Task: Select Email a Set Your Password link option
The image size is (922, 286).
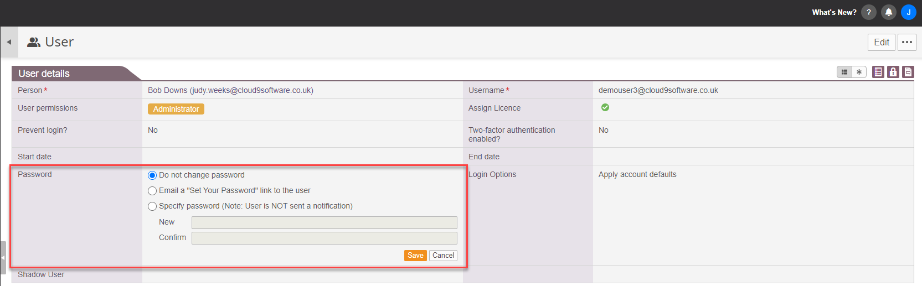Action: [x=152, y=191]
